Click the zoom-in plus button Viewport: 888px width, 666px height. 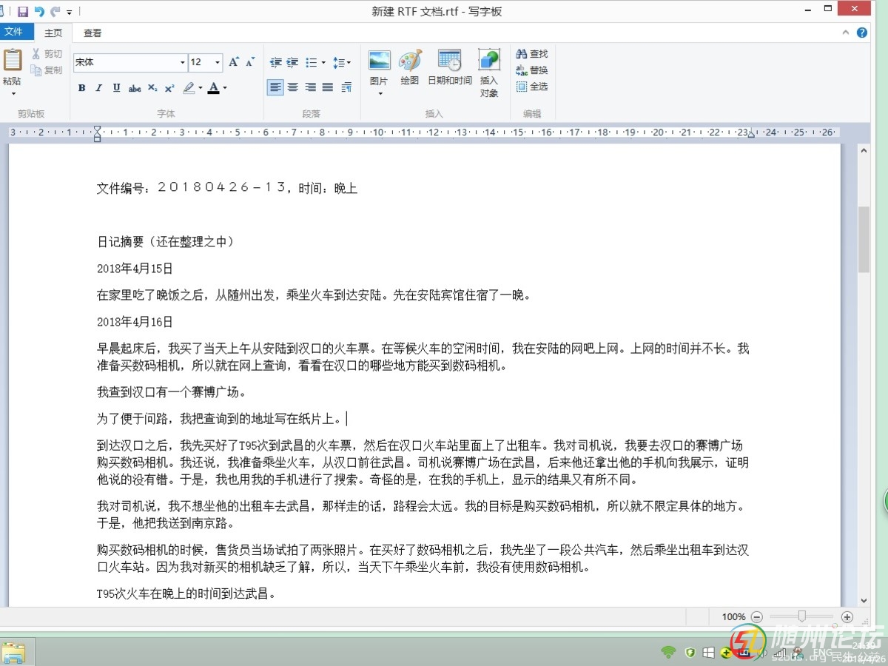coord(847,616)
